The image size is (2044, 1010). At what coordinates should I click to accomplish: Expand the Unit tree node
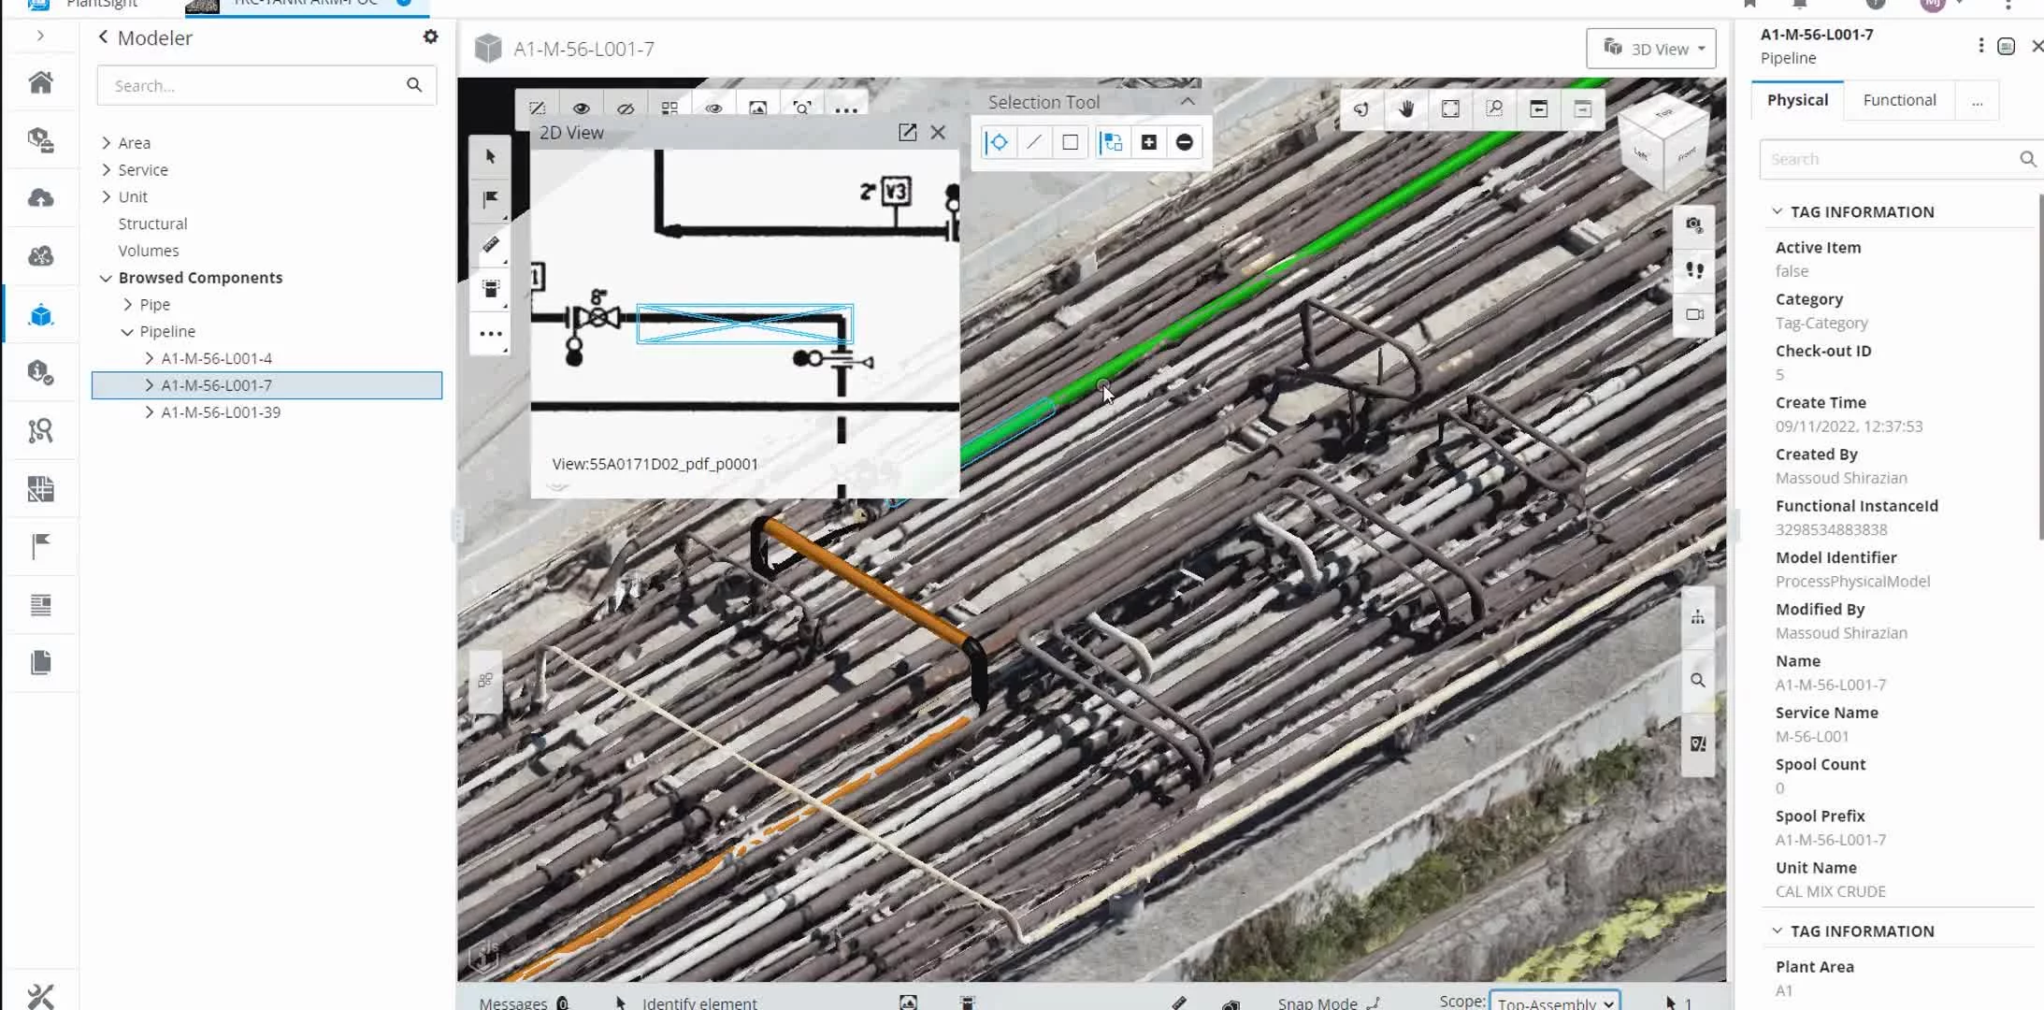click(x=106, y=197)
